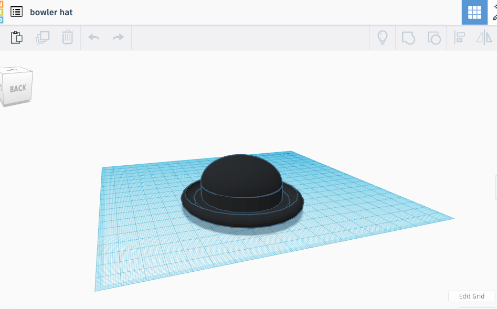Viewport: 497px width, 309px height.
Task: Undo the last action with the left arrow
Action: coord(93,38)
